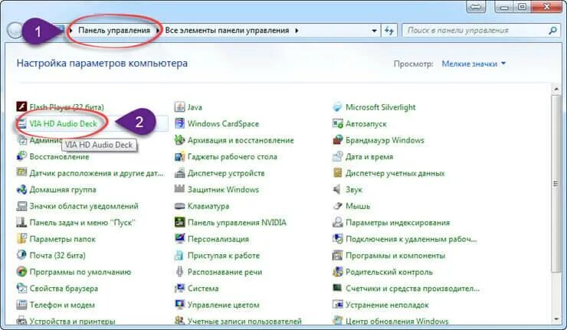This screenshot has height=330, width=567.
Task: Click the Java icon
Action: pos(179,106)
